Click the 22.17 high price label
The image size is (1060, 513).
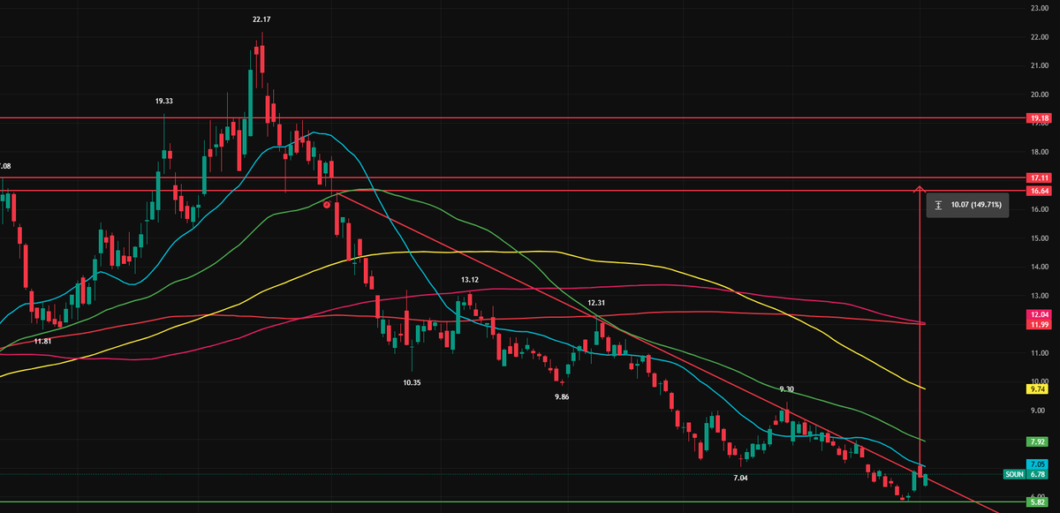[261, 19]
